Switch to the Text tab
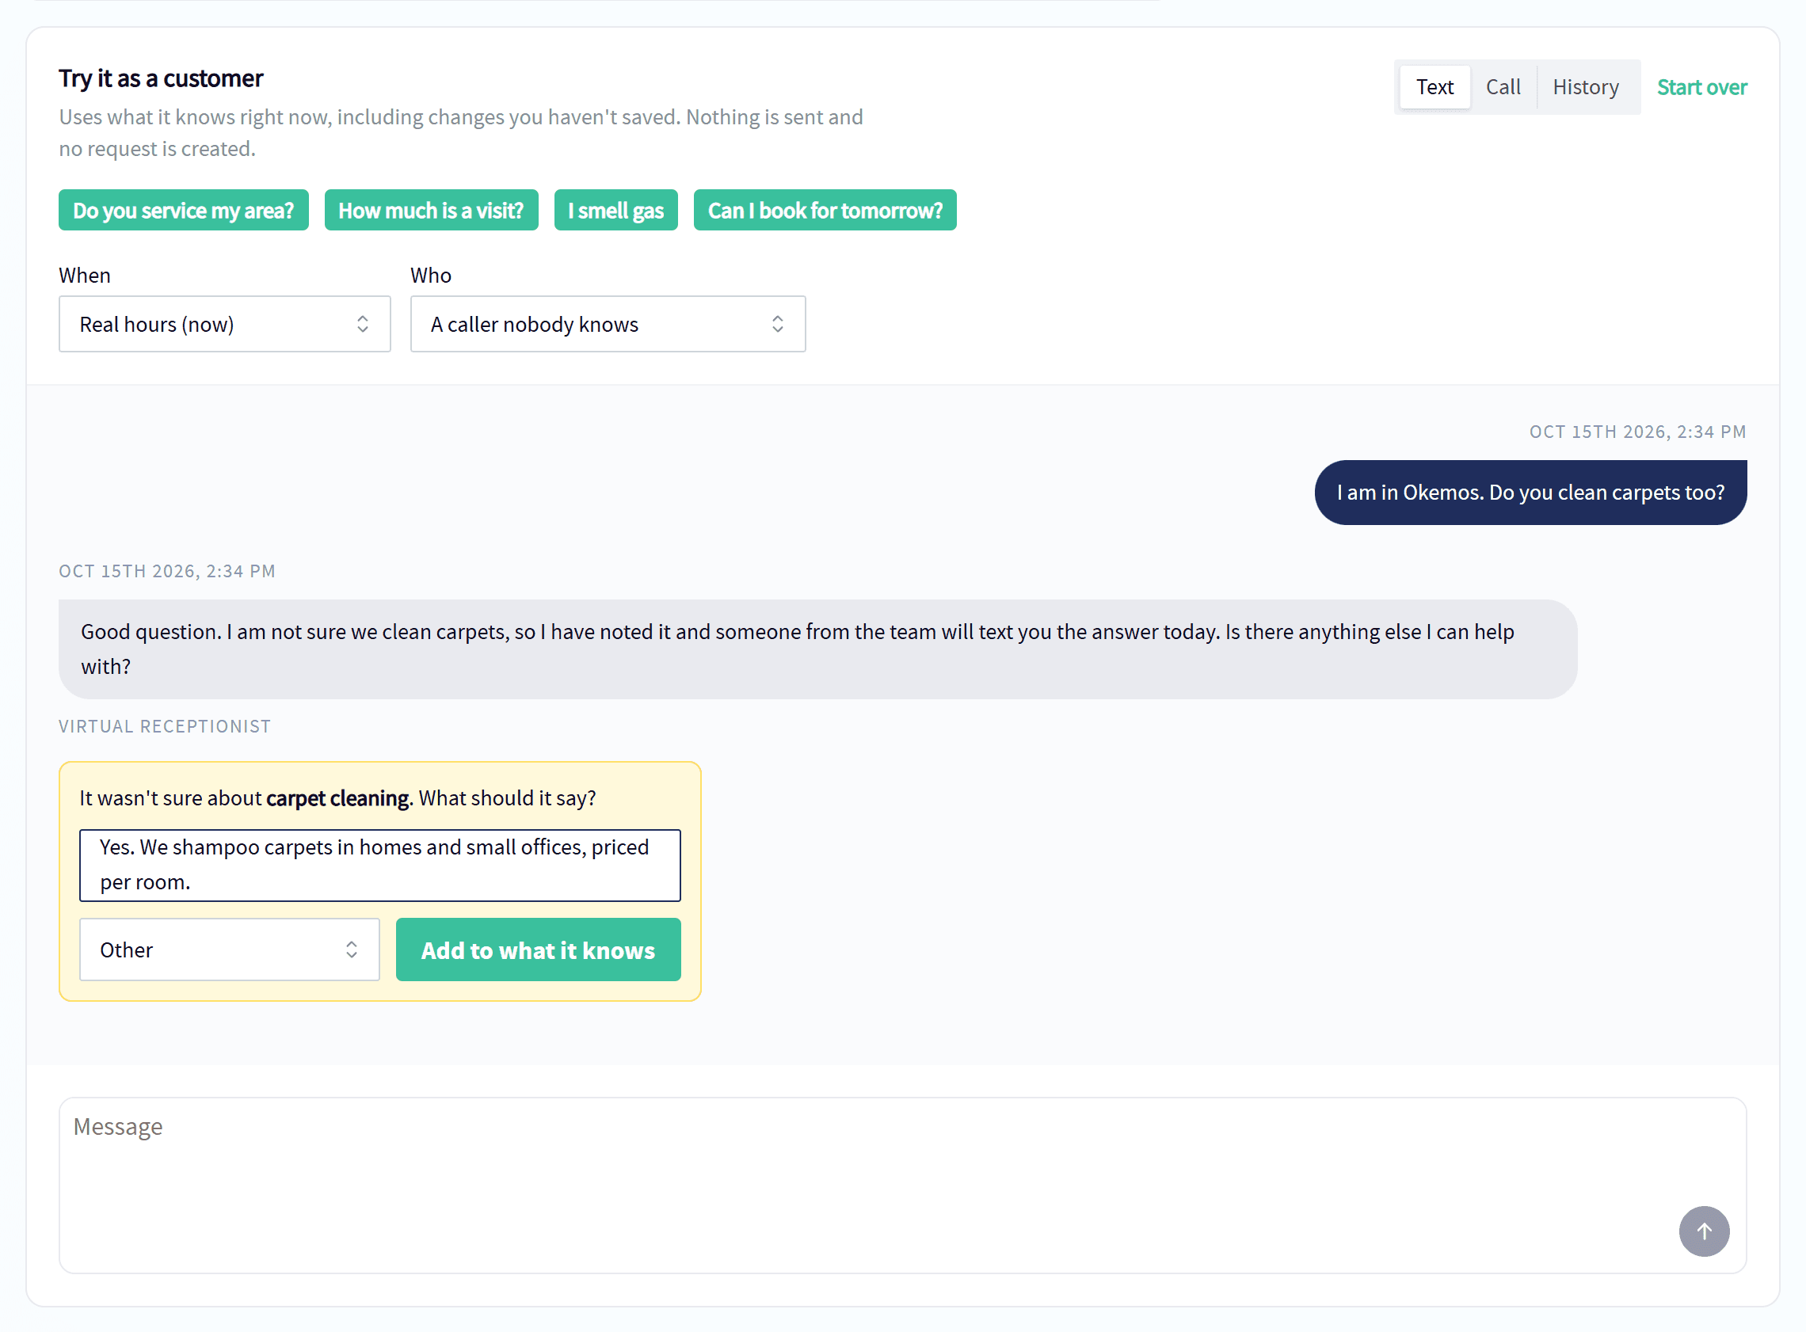1806x1332 pixels. [1435, 87]
